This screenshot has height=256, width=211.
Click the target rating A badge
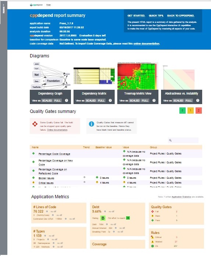128,218
